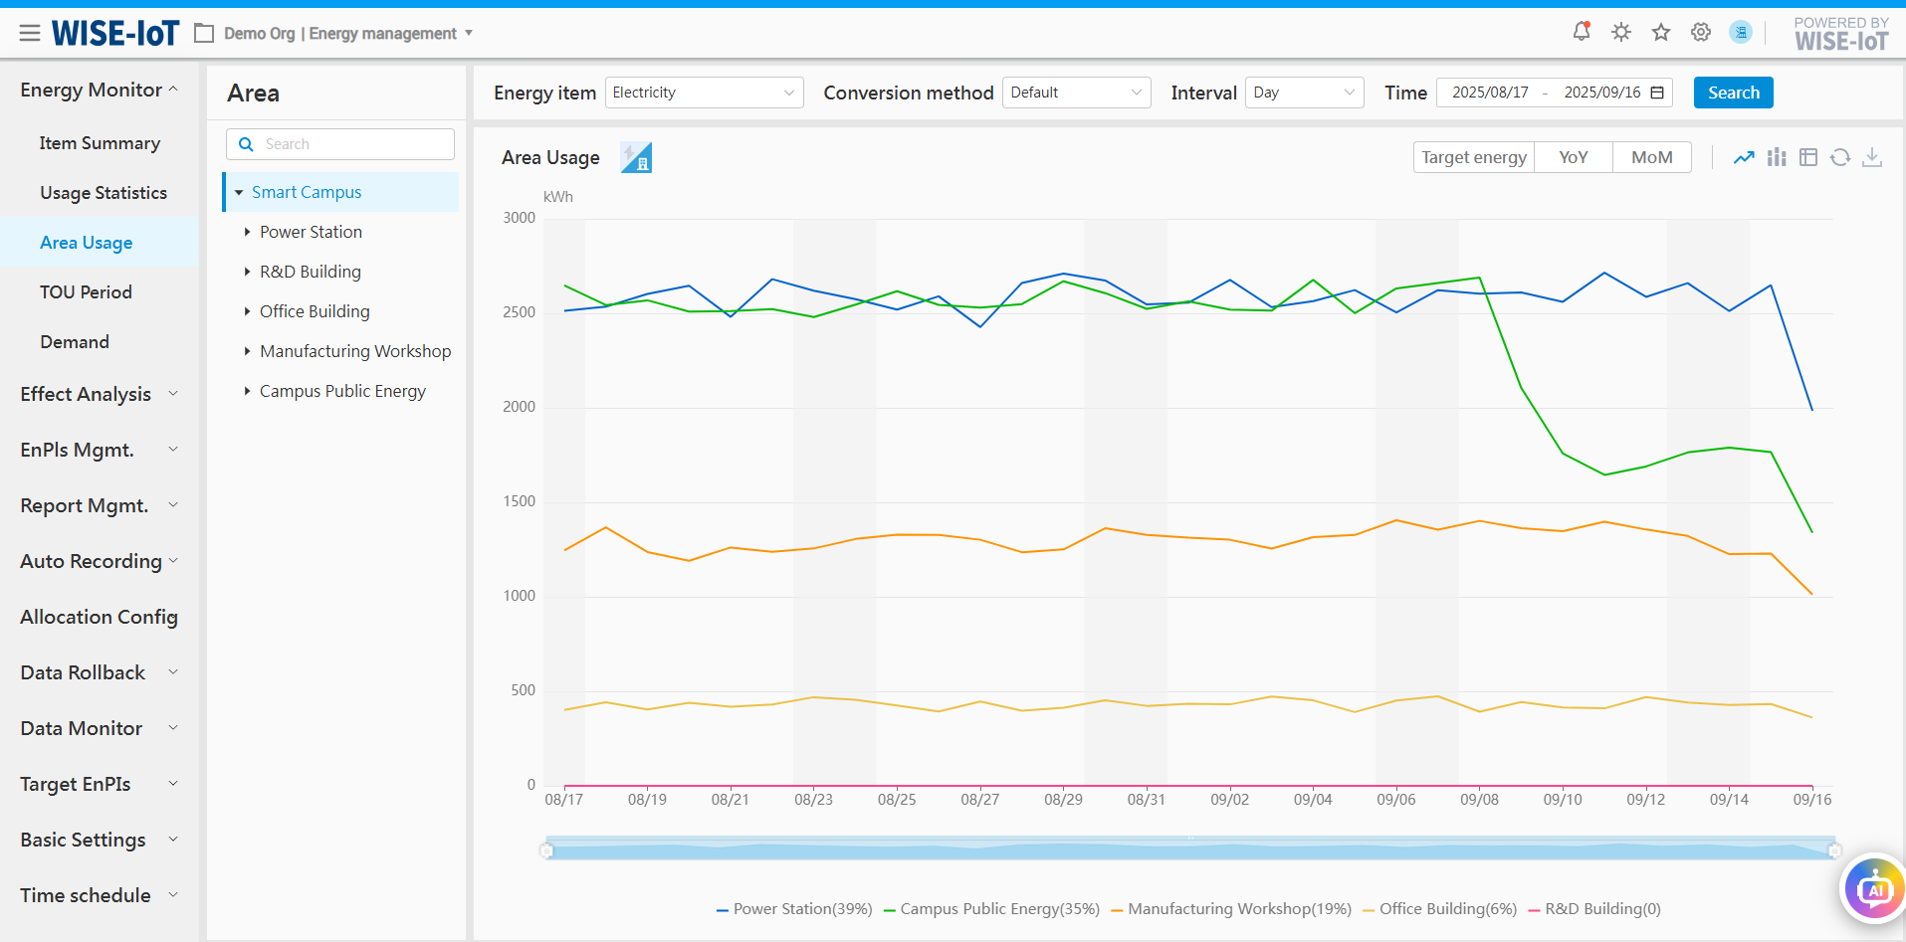Viewport: 1906px width, 942px height.
Task: Expand the Power Station tree node
Action: (248, 232)
